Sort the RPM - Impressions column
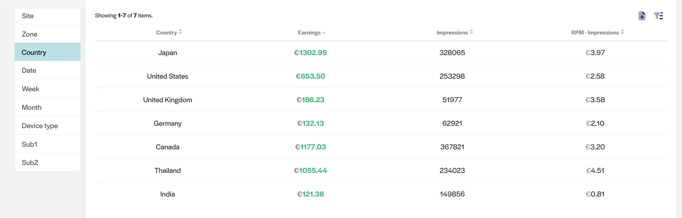The width and height of the screenshot is (682, 218). click(623, 32)
